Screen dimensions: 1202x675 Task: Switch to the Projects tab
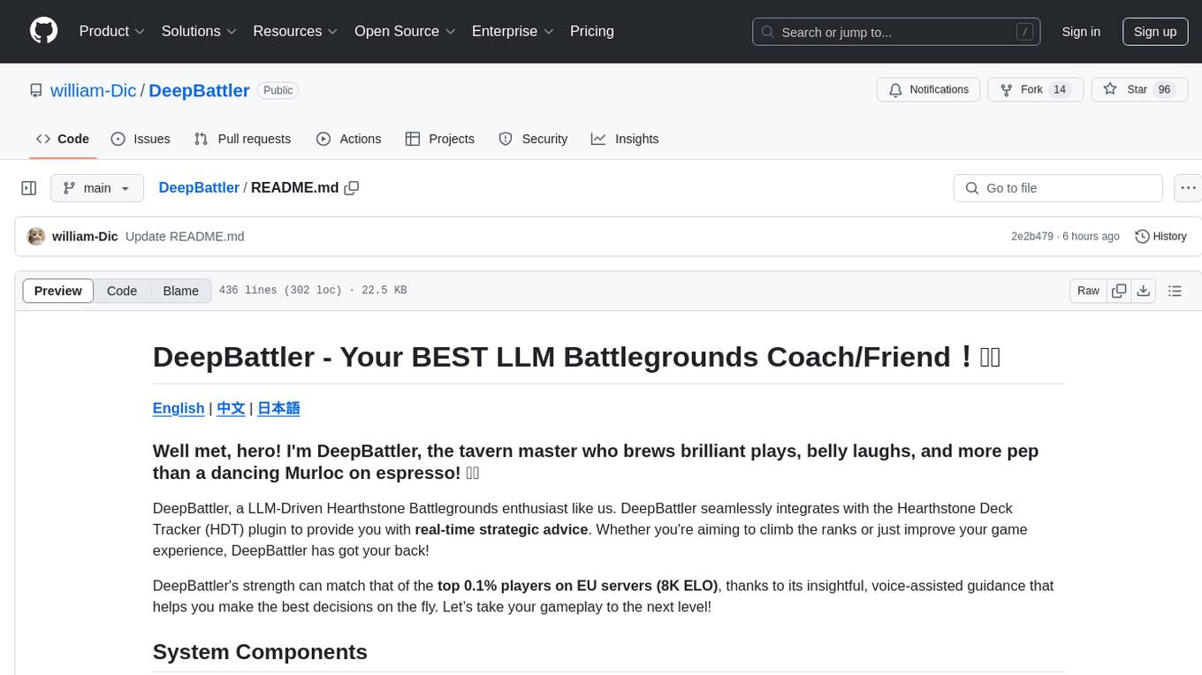point(440,139)
